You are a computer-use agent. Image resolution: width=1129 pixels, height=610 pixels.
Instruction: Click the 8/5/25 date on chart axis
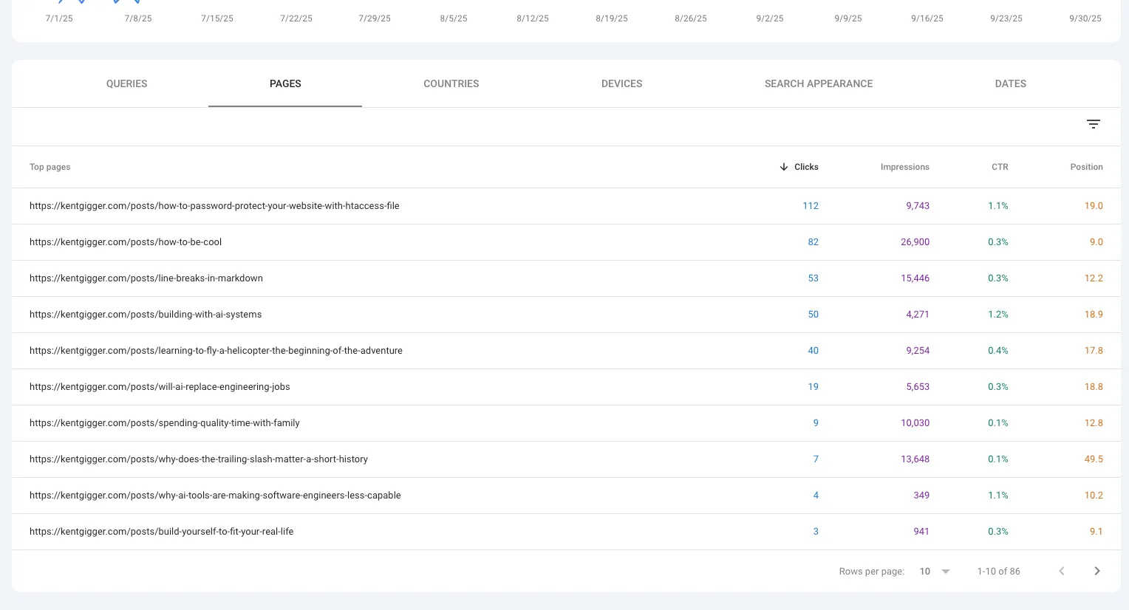pyautogui.click(x=453, y=18)
